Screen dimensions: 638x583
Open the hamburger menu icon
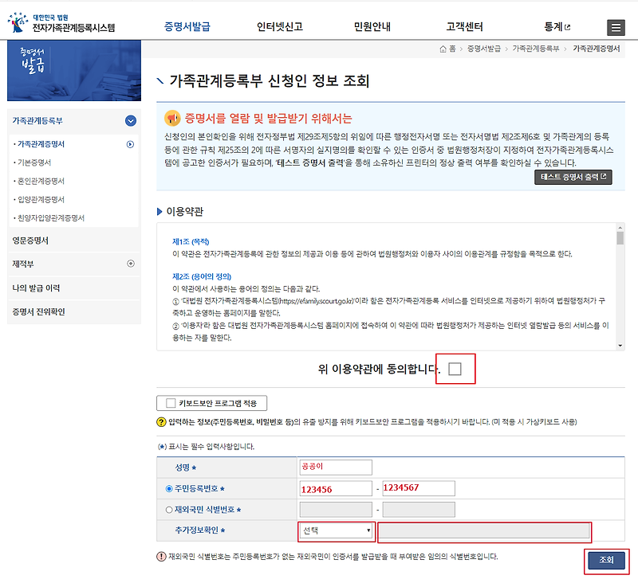pos(616,28)
